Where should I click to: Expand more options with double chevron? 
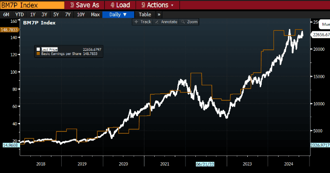pos(159,14)
